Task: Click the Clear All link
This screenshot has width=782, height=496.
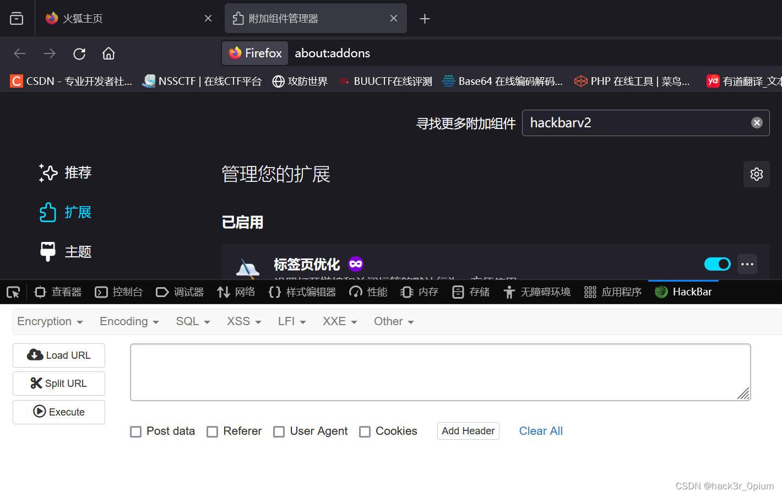Action: (540, 431)
